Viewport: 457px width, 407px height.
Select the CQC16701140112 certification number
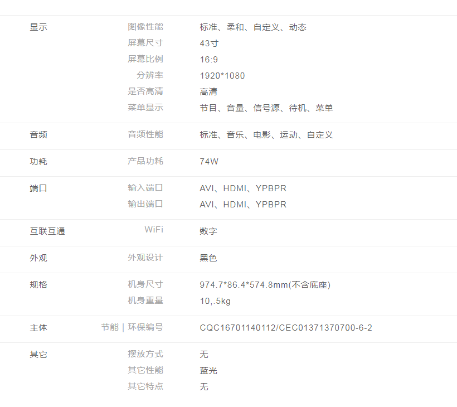pyautogui.click(x=237, y=328)
